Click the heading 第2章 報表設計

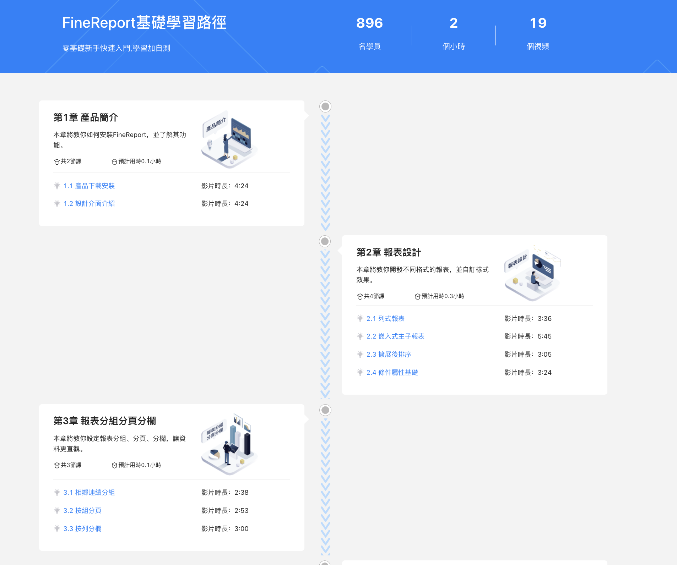(389, 252)
